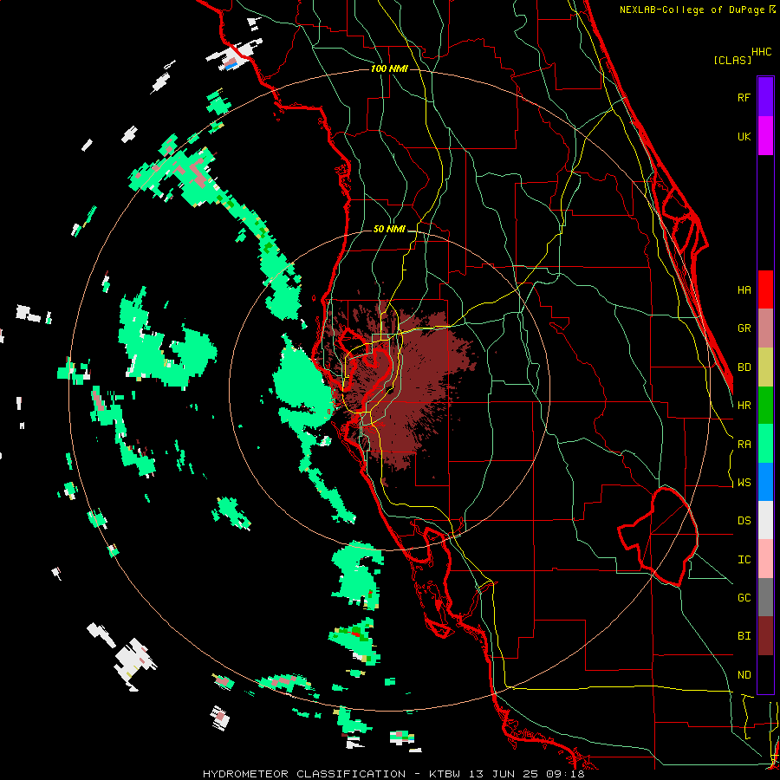Click the 'UK' legend label text
This screenshot has height=780, width=780.
click(744, 136)
